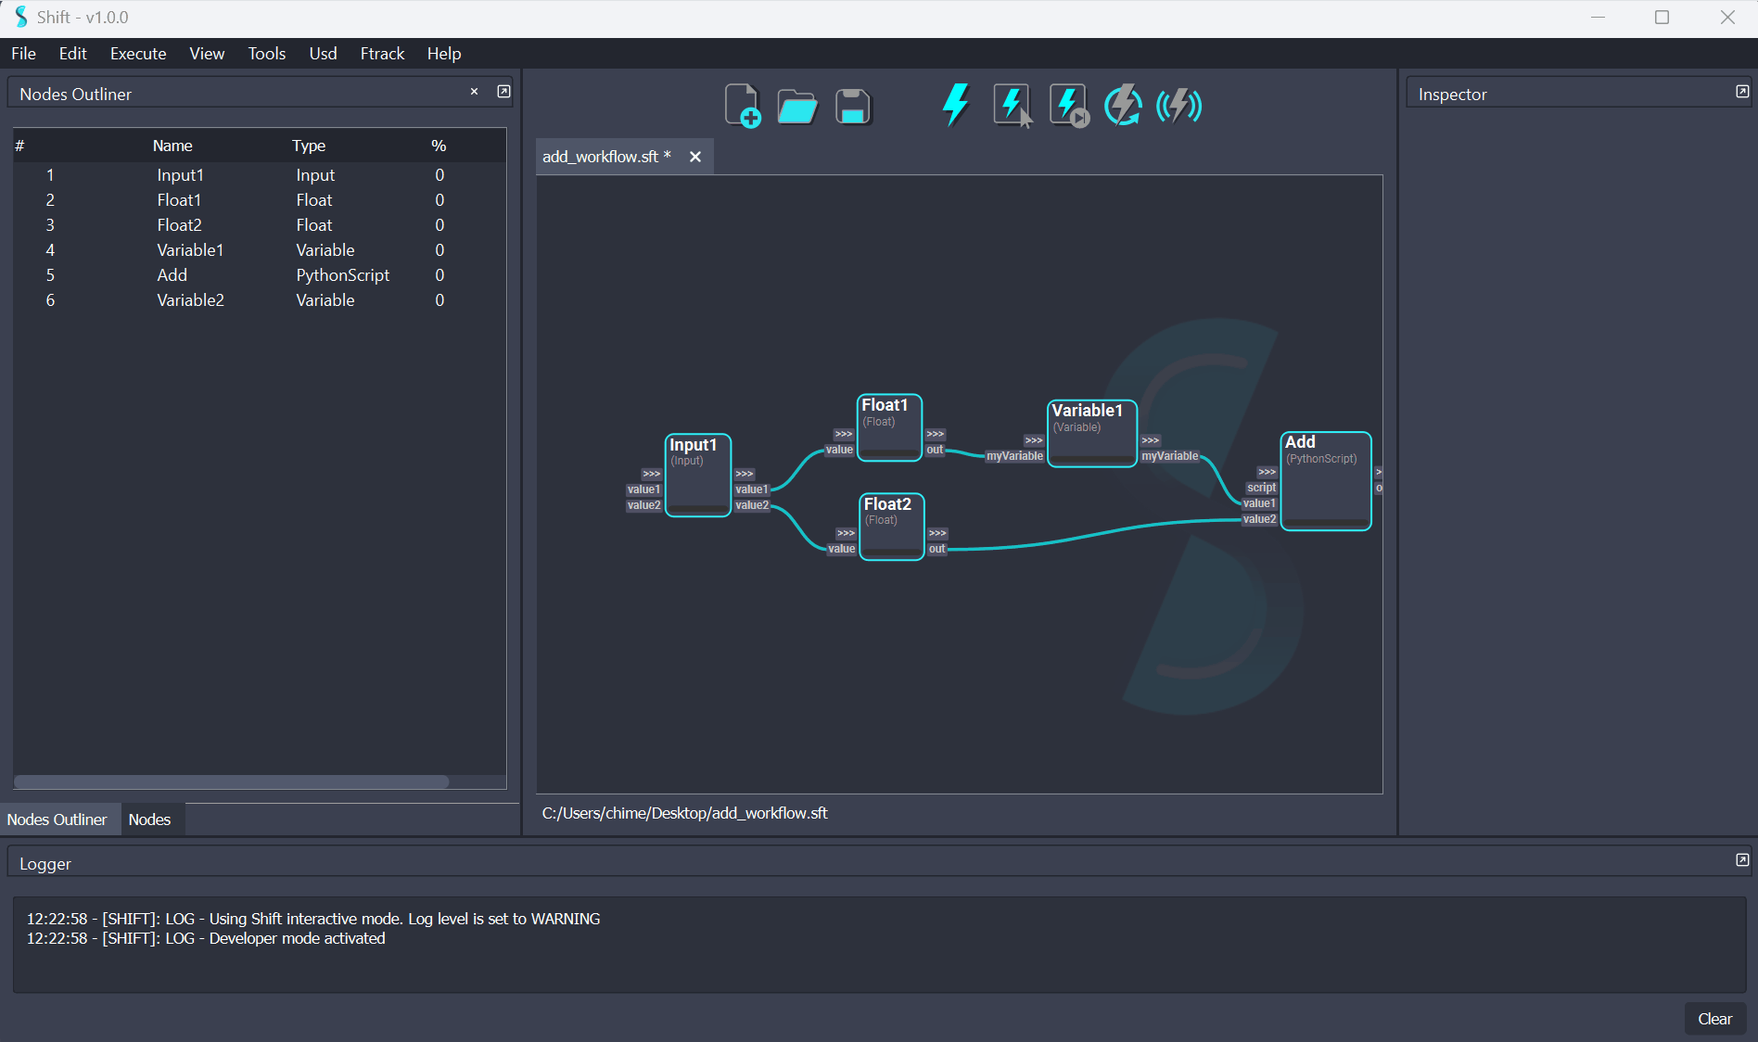Click the outliner horizontal scrollbar
This screenshot has width=1758, height=1042.
(x=232, y=781)
